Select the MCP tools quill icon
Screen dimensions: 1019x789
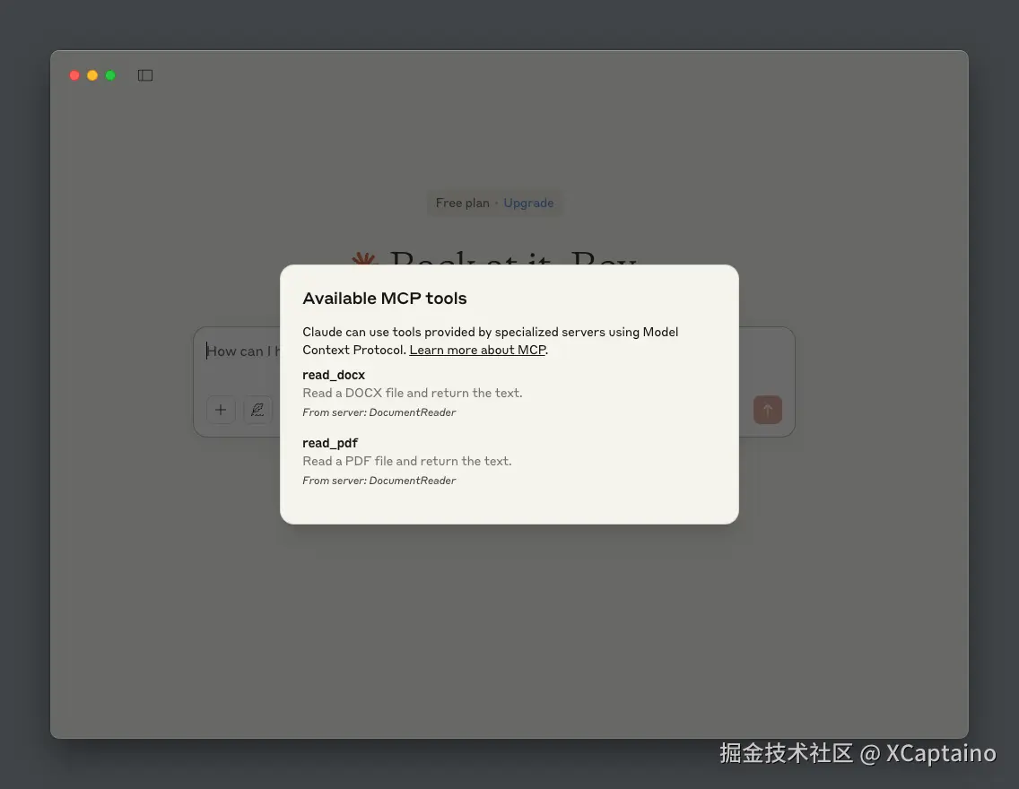(257, 410)
